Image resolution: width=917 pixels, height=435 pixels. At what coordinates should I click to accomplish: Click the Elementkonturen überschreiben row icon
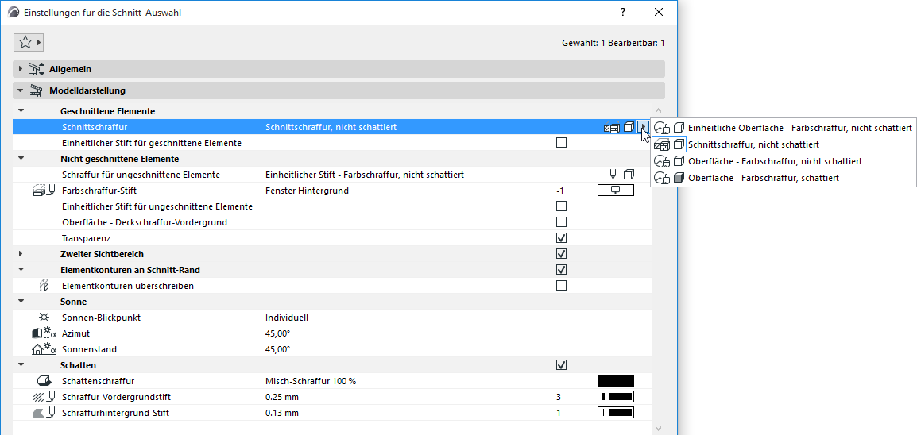tap(44, 286)
